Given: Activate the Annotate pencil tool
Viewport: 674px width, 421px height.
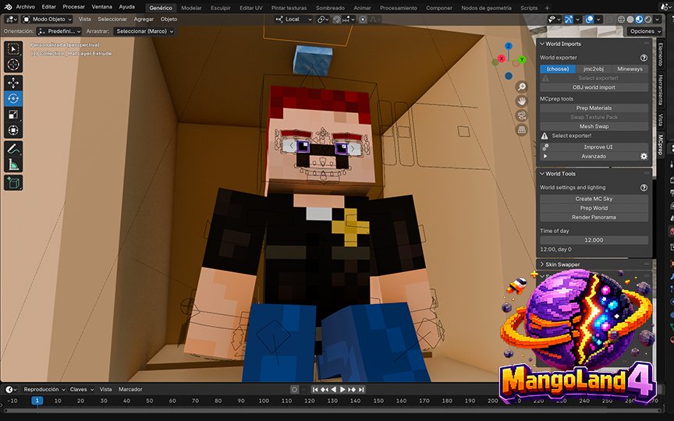Looking at the screenshot, I should [x=13, y=149].
